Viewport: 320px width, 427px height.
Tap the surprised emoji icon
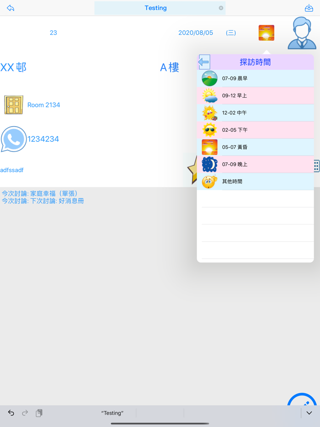(x=209, y=181)
